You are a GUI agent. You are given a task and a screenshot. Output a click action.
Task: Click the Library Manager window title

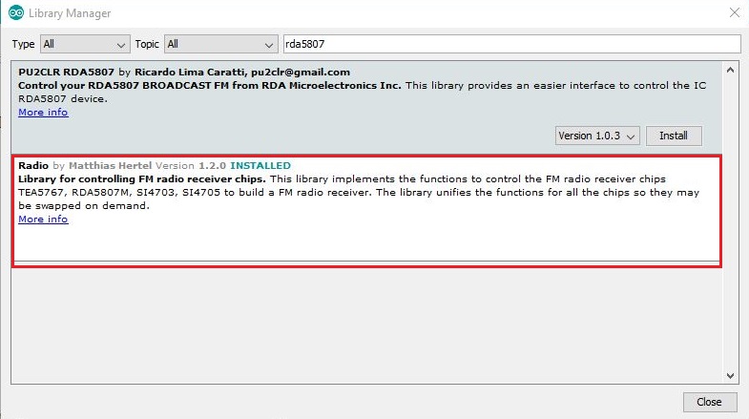tap(70, 13)
